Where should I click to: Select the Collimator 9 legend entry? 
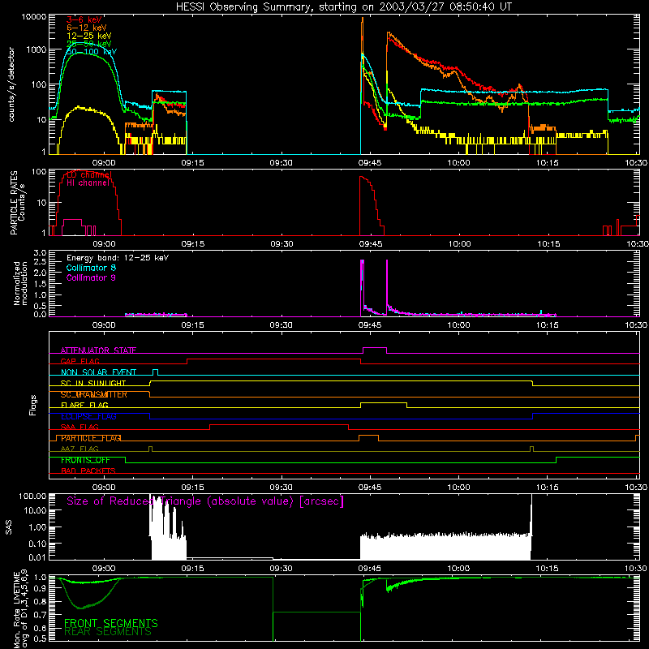[x=91, y=277]
